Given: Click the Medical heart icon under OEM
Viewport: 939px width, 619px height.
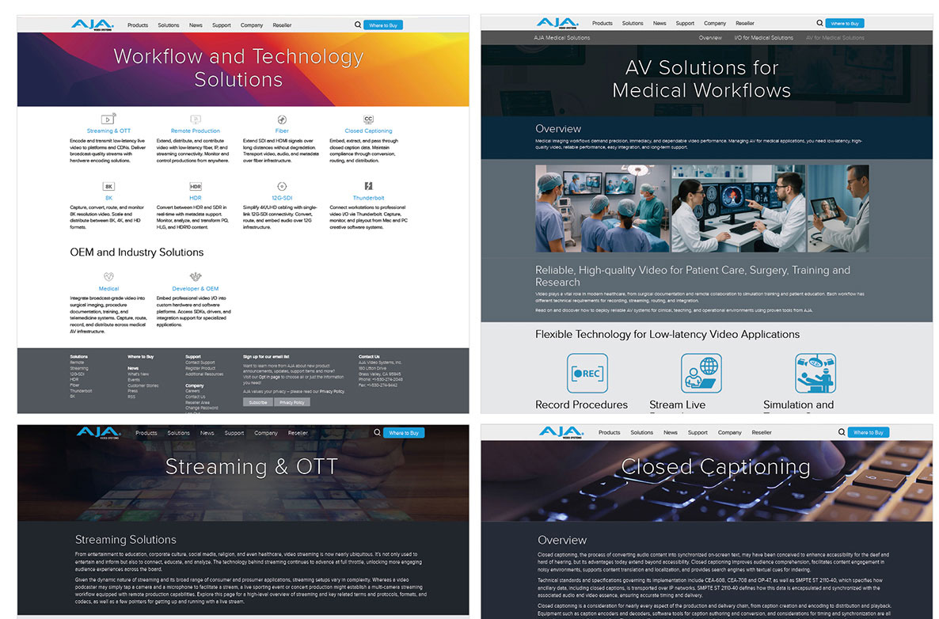Looking at the screenshot, I should pos(108,277).
